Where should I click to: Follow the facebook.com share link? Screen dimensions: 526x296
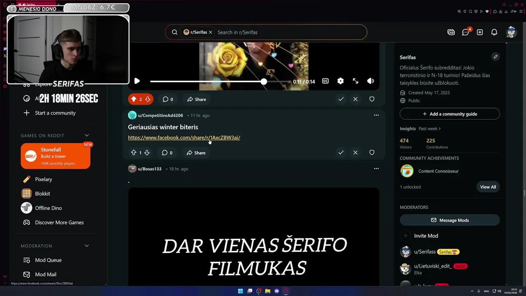click(184, 138)
